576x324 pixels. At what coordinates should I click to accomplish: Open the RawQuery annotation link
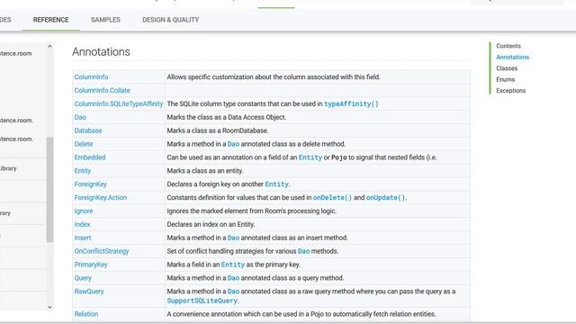coord(89,292)
